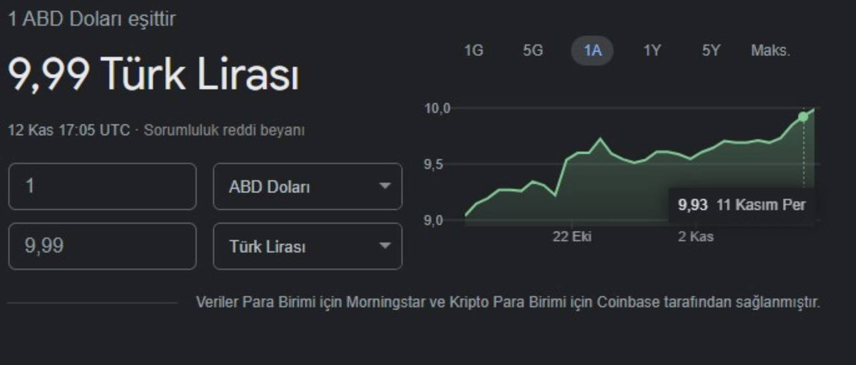Switch chart to the 5Y range
The height and width of the screenshot is (365, 856).
(x=711, y=51)
